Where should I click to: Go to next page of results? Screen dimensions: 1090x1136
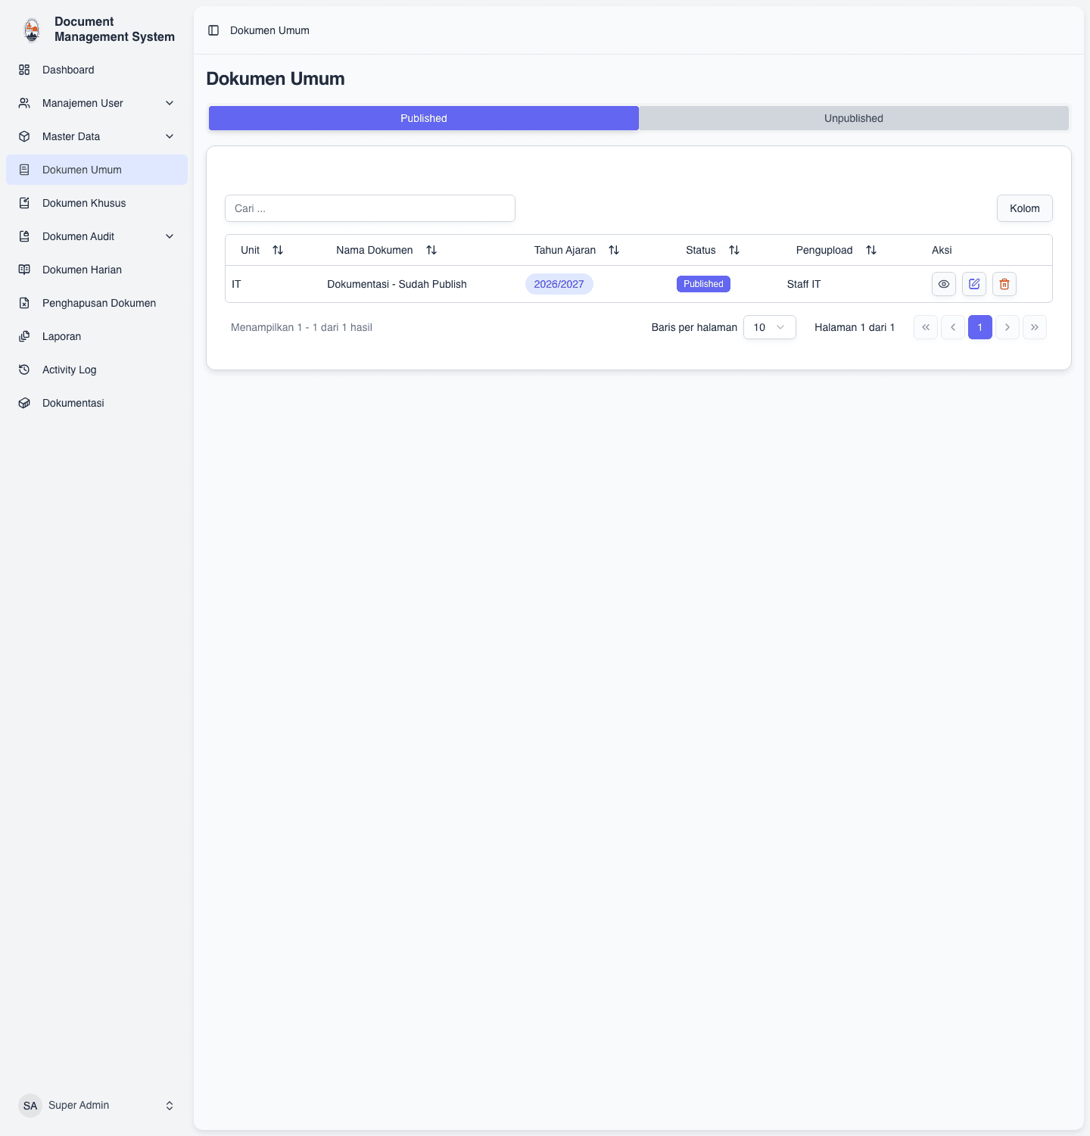1007,327
